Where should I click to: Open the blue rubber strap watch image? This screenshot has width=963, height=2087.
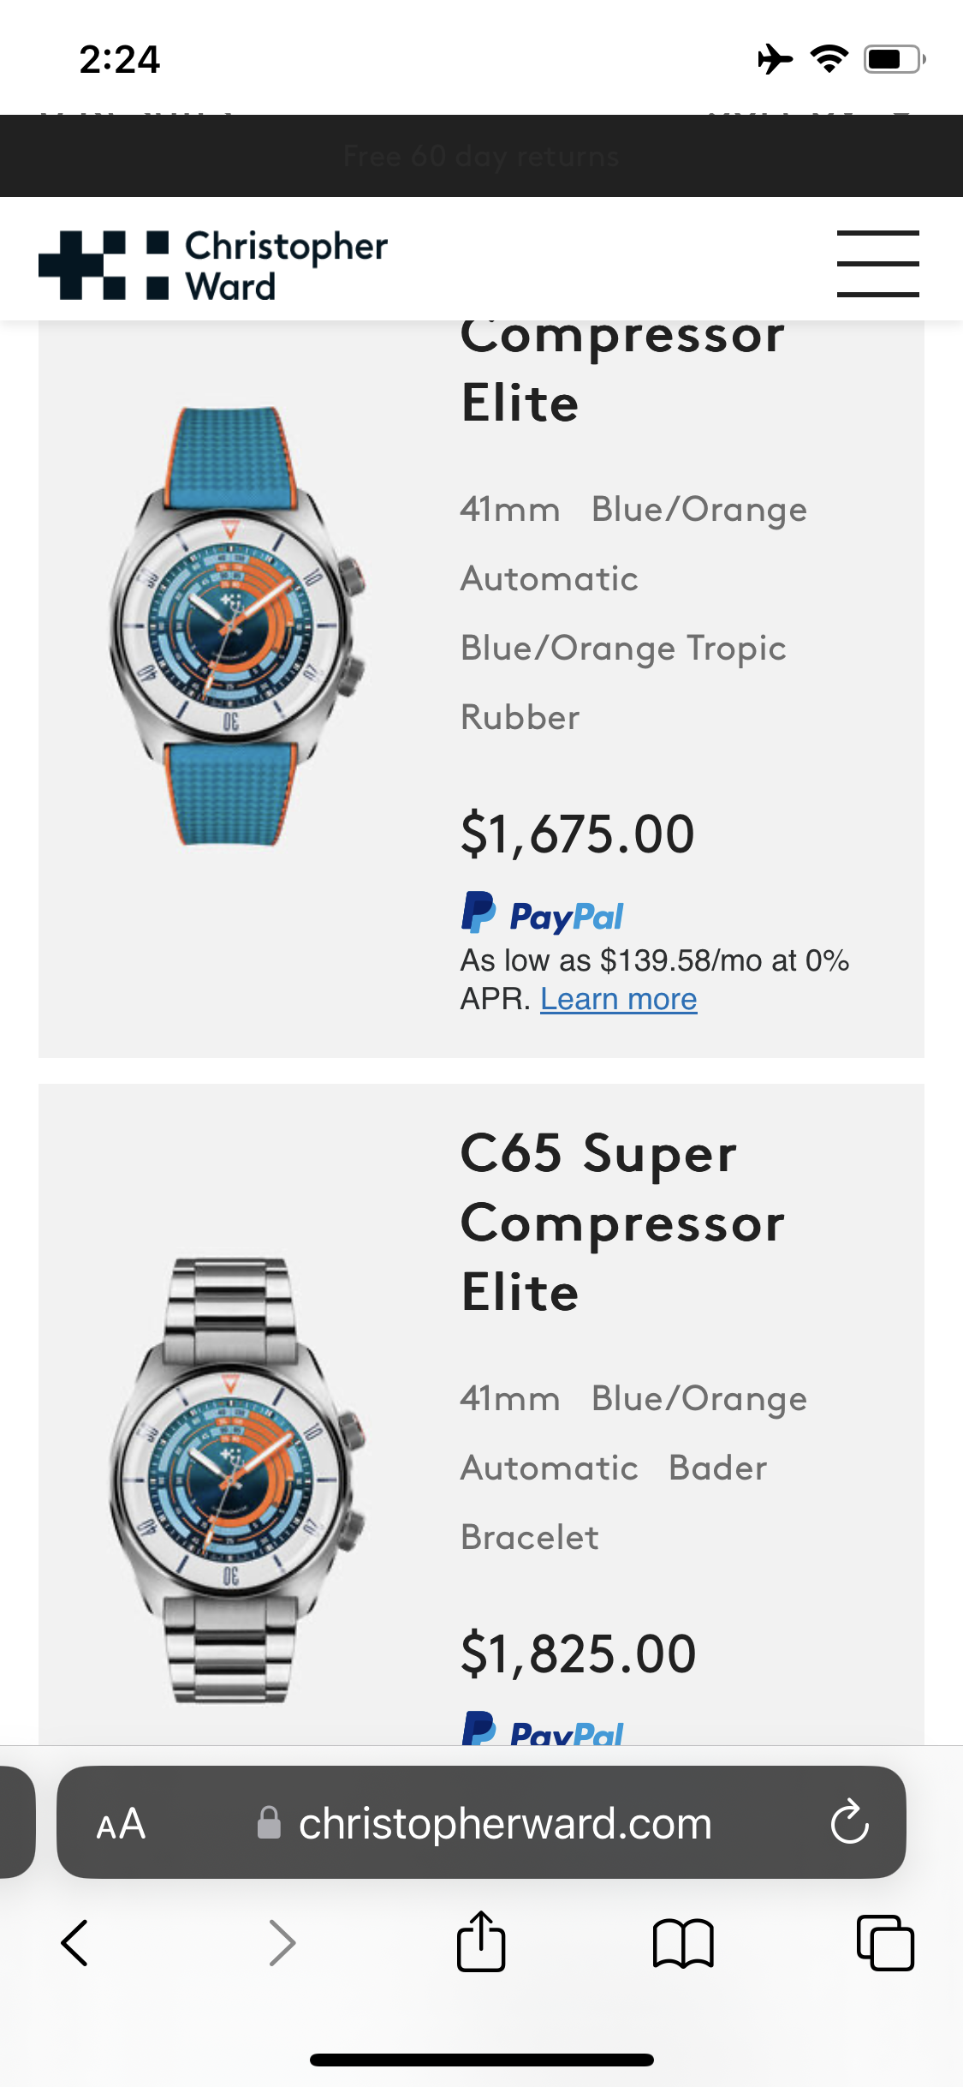pyautogui.click(x=233, y=625)
